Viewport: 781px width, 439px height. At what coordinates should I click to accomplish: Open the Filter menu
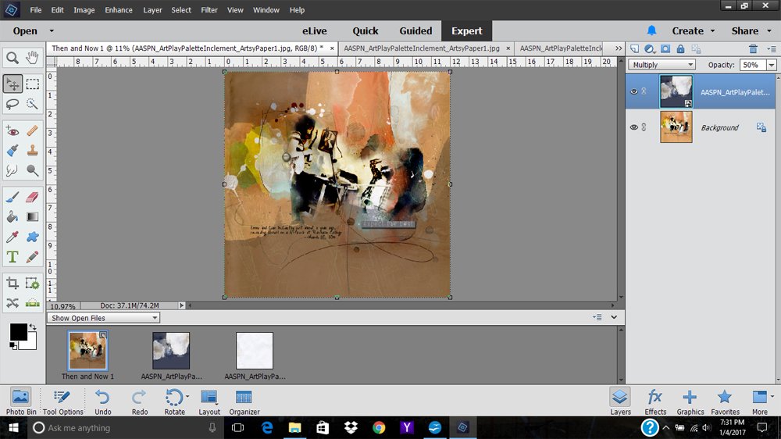point(209,10)
